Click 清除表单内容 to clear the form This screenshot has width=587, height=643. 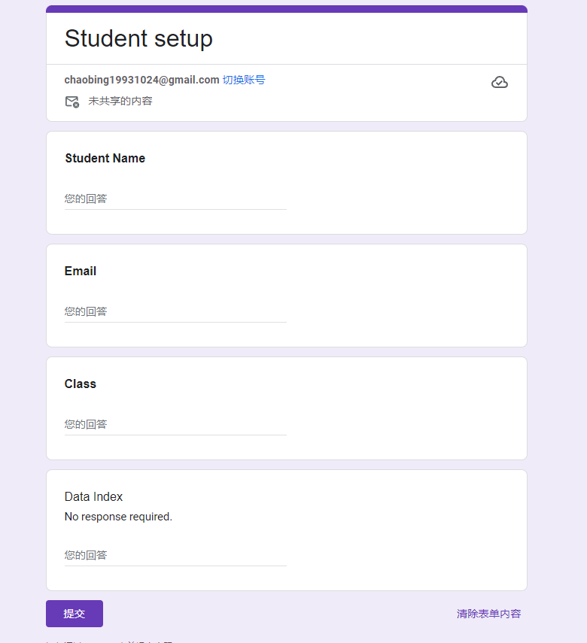pos(488,614)
